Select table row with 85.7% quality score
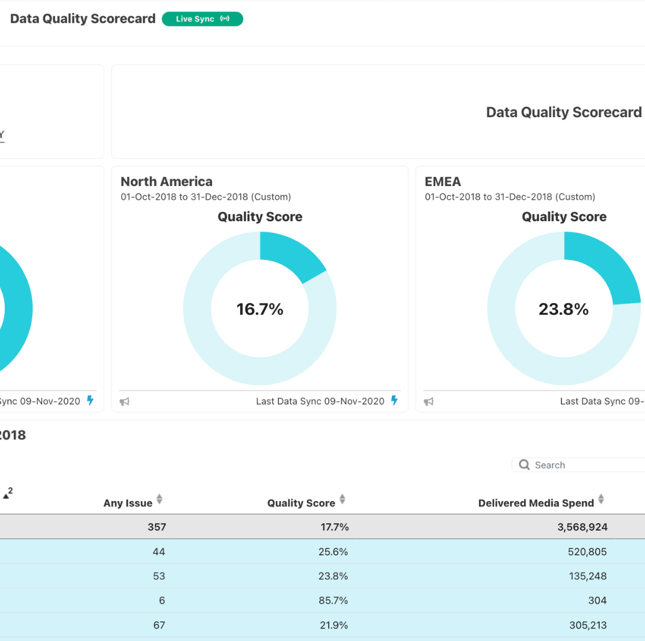Viewport: 645px width, 641px height. [322, 601]
